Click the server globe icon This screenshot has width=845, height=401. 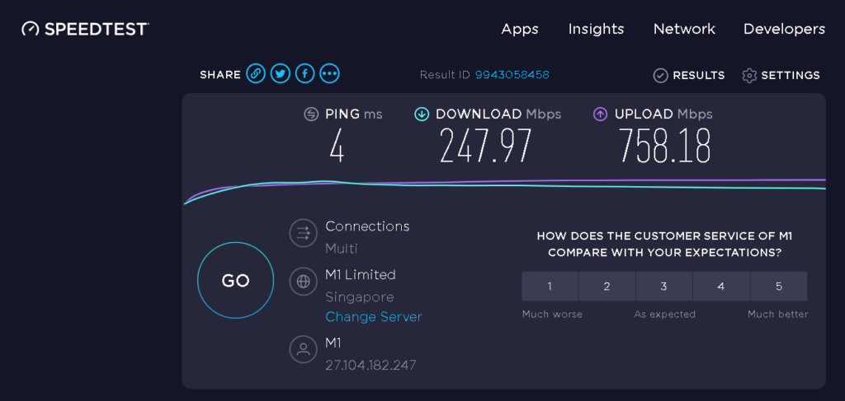click(304, 281)
